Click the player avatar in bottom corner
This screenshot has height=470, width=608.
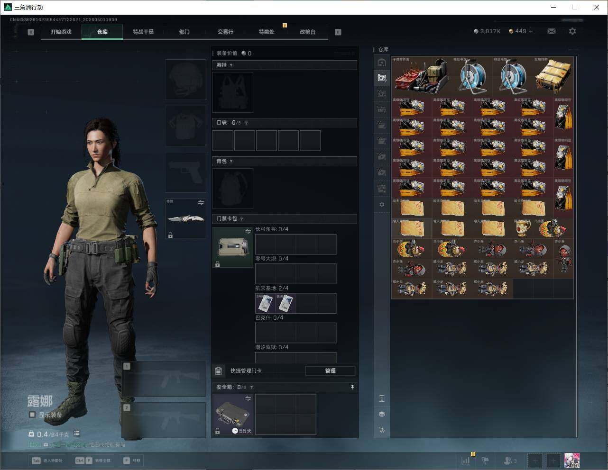[x=572, y=460]
